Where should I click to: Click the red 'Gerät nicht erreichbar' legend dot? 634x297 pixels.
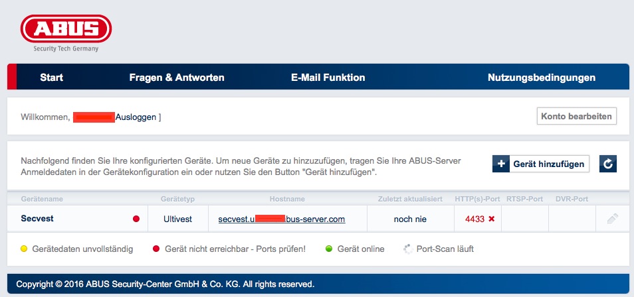coord(158,249)
